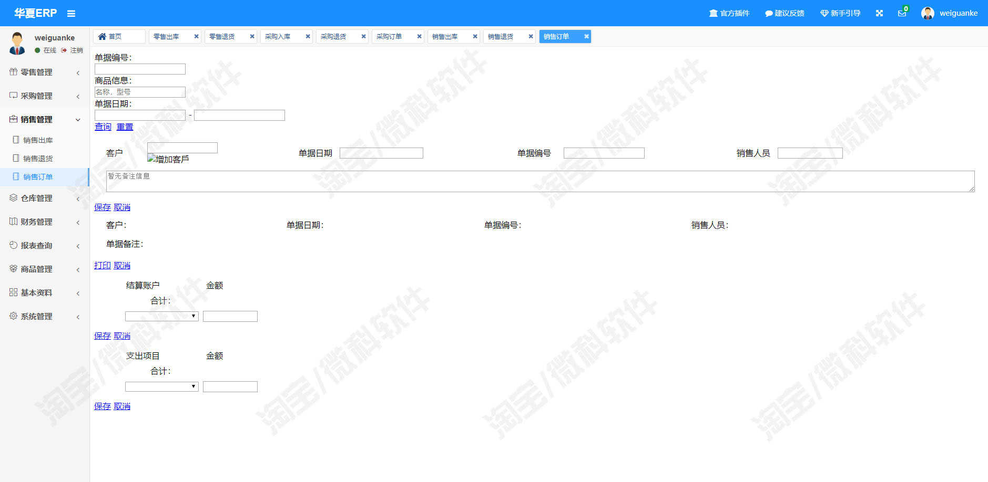Open the 结算账户 dropdown
Viewport: 988px width, 482px height.
[x=161, y=316]
